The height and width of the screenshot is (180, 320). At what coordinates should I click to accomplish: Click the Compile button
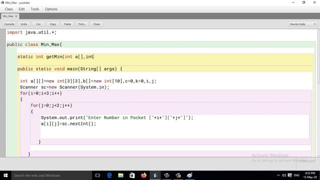pos(9,24)
